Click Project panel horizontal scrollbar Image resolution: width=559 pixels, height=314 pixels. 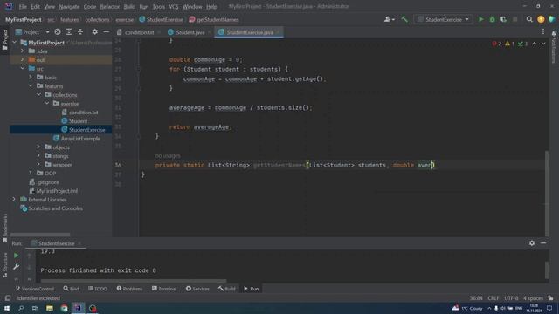[40, 235]
